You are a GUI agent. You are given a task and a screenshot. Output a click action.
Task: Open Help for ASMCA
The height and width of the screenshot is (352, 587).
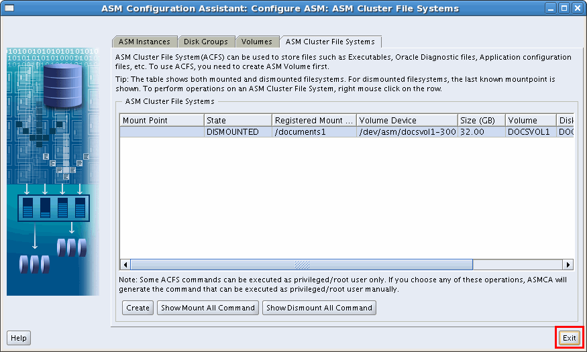[x=19, y=338]
